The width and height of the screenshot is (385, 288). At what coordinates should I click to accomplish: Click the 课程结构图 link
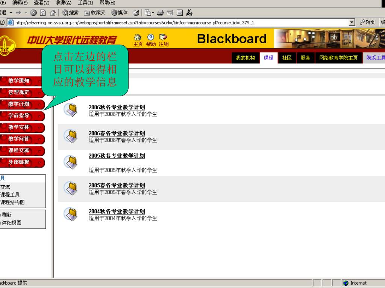point(12,202)
